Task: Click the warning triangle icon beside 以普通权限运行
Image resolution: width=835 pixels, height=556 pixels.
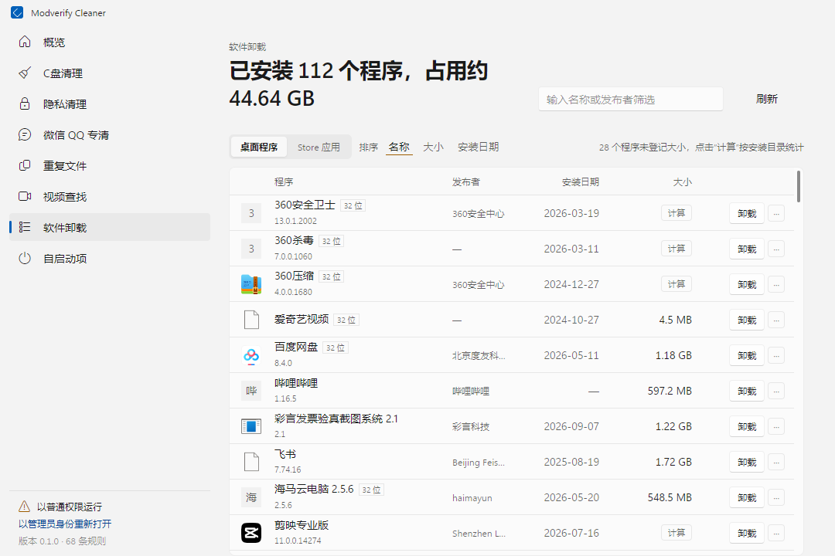Action: click(x=25, y=506)
